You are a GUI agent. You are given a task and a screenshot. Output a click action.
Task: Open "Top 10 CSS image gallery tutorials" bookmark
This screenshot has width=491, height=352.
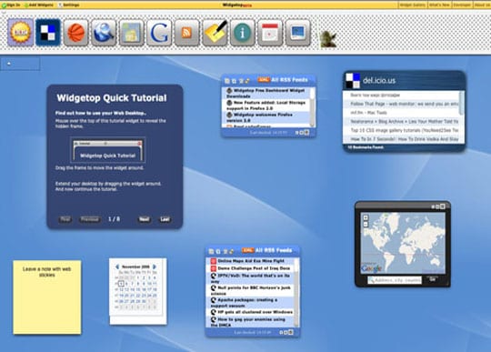[402, 130]
